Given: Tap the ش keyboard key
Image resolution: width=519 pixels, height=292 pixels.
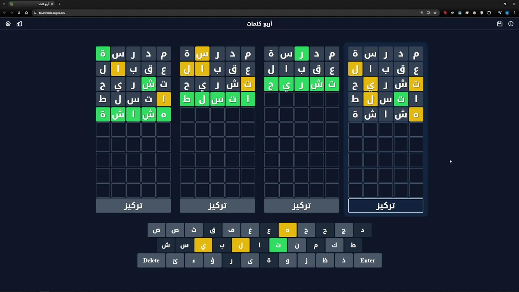Looking at the screenshot, I should point(166,245).
